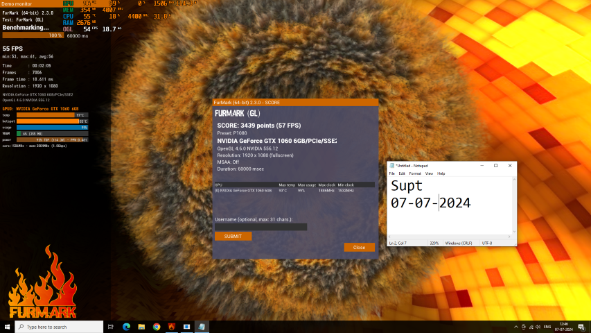This screenshot has height=333, width=591.
Task: Open Google Chrome from taskbar
Action: (x=157, y=327)
